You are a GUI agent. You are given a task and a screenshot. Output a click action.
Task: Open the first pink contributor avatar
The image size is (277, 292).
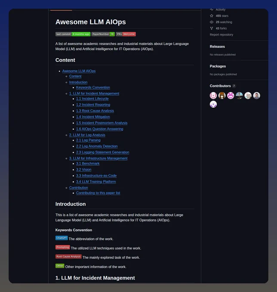213,95
